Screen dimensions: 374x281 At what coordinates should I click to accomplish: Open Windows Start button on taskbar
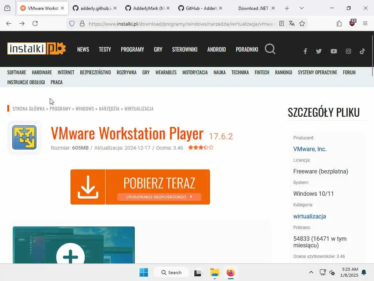pos(144,272)
